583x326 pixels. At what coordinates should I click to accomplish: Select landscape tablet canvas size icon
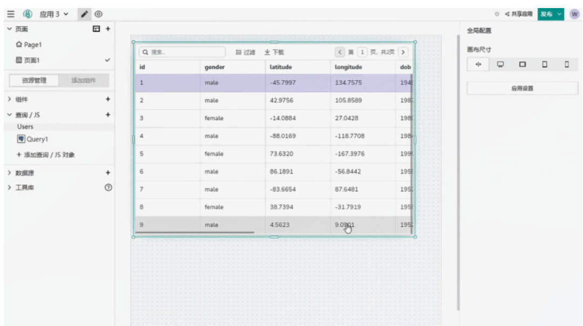coord(523,65)
